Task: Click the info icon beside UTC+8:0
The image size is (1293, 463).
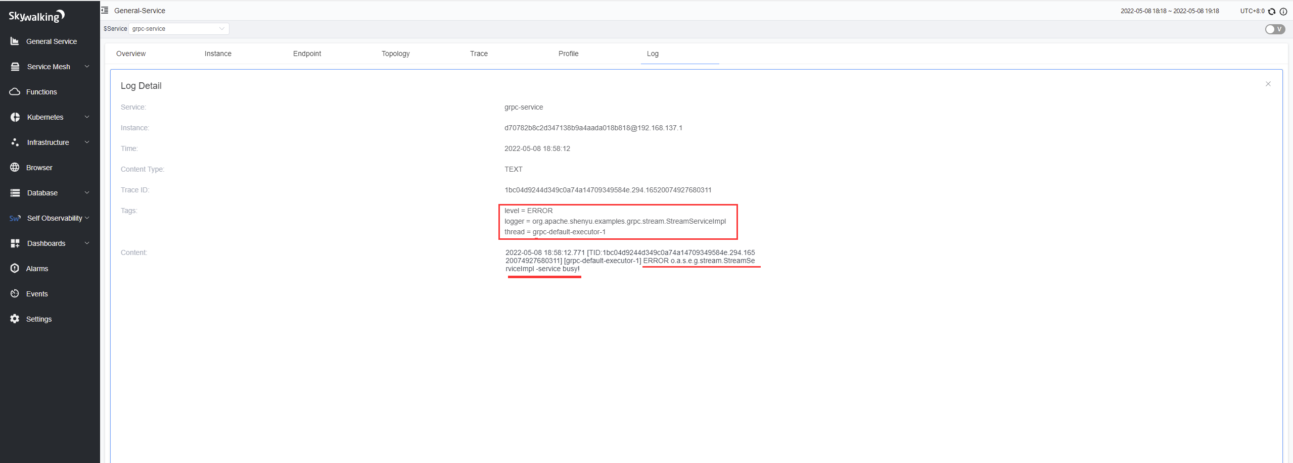Action: coord(1283,11)
